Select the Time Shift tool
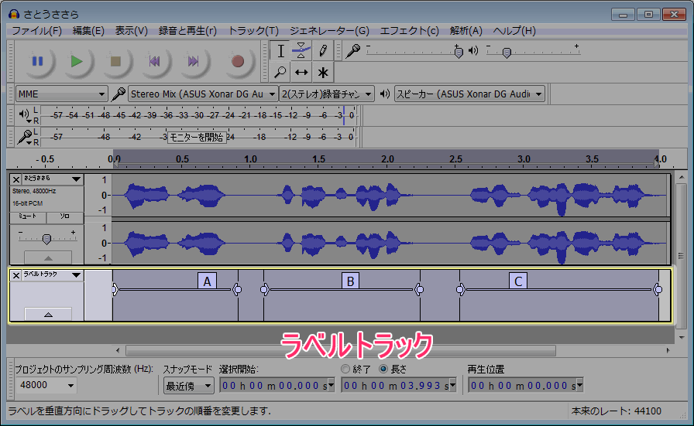Screen dimensions: 694x426 pyautogui.click(x=301, y=72)
